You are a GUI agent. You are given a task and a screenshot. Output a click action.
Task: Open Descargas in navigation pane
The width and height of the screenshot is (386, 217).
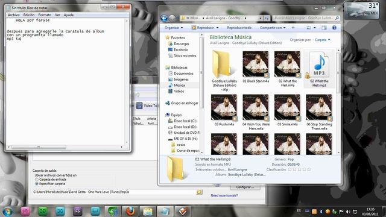tap(181, 43)
